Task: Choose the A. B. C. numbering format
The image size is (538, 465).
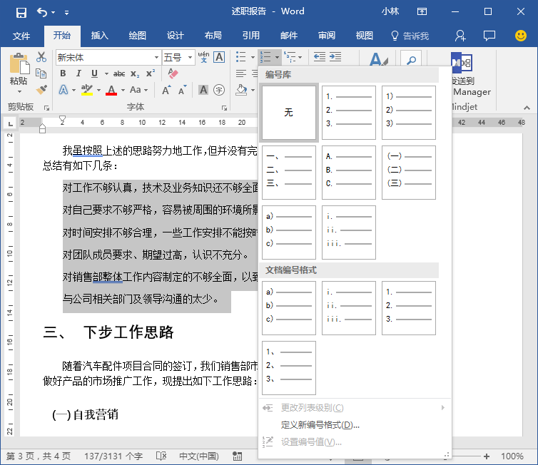Action: (349, 173)
